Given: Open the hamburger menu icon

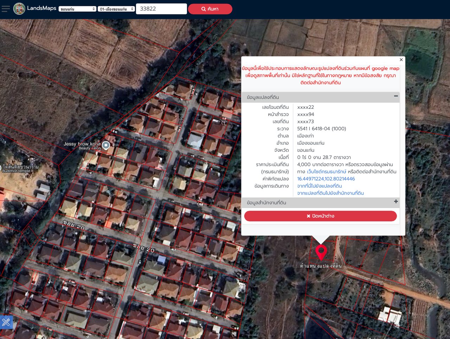Looking at the screenshot, I should [x=6, y=9].
